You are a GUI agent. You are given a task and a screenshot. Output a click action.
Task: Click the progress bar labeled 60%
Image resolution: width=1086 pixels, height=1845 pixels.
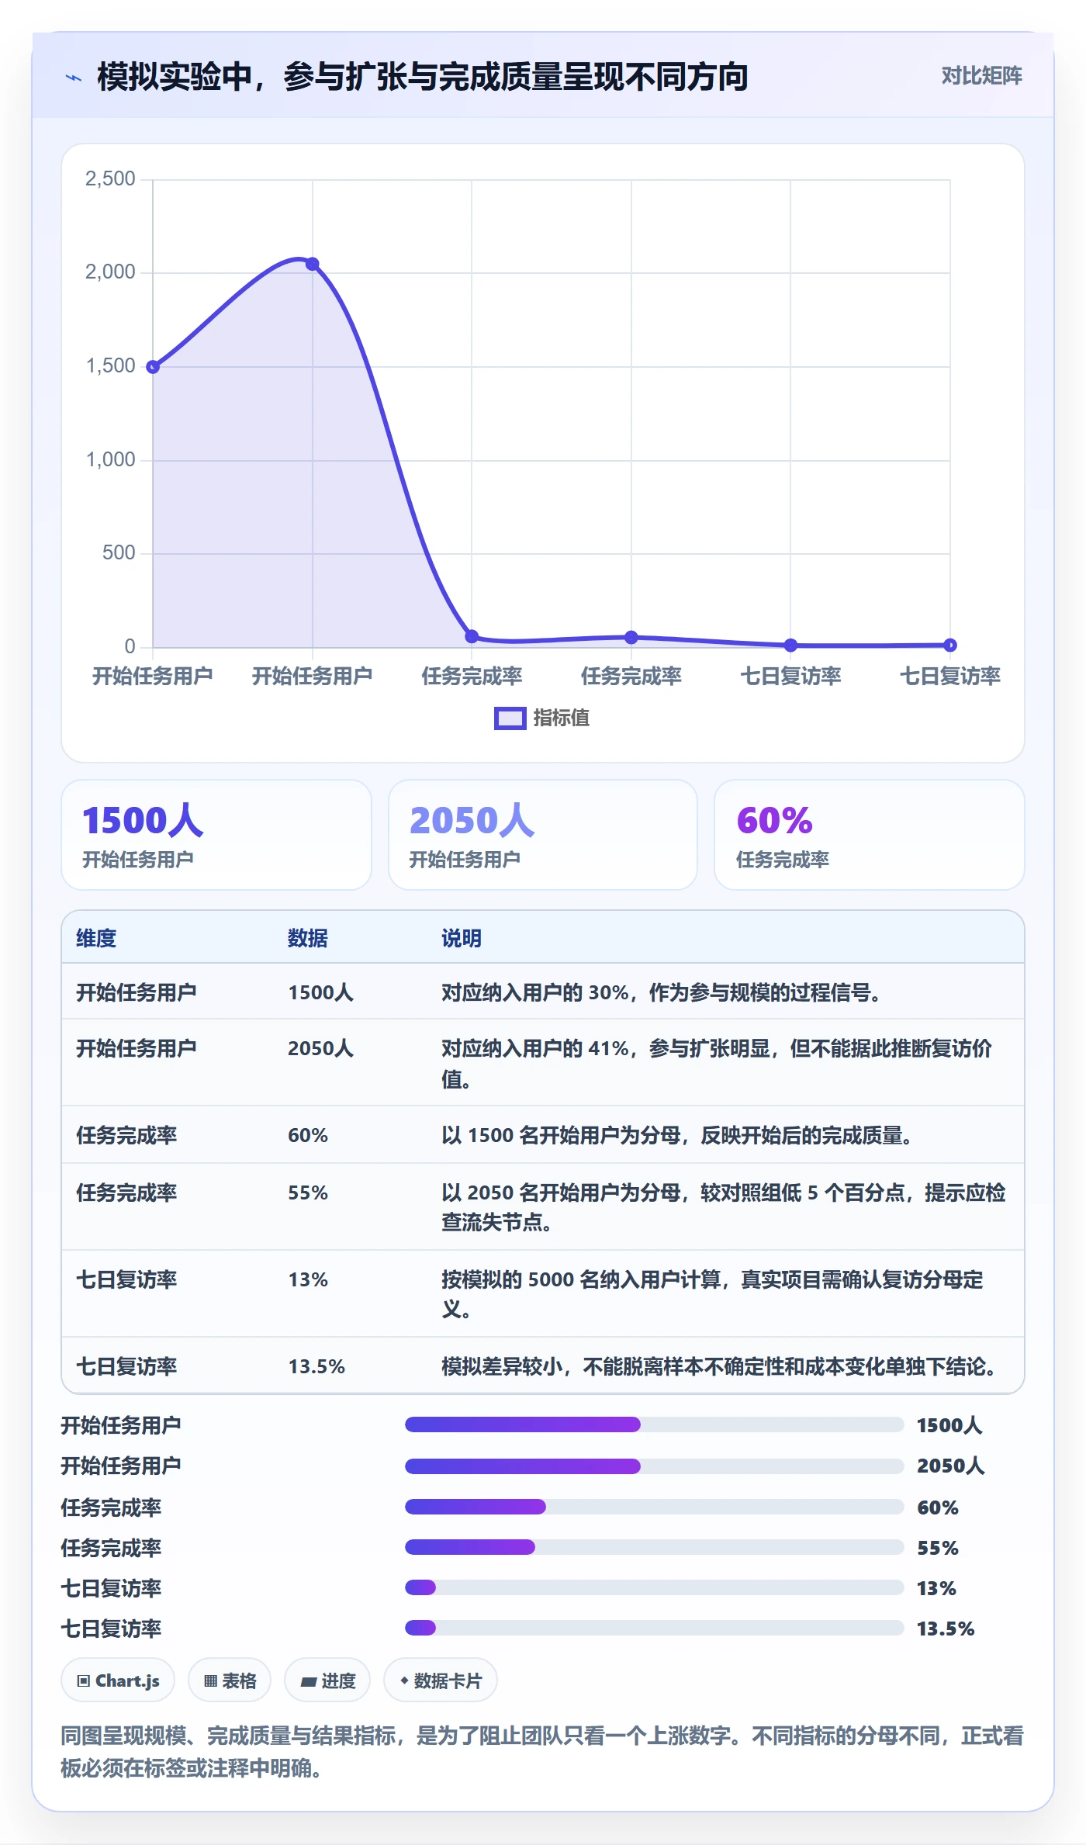point(654,1507)
